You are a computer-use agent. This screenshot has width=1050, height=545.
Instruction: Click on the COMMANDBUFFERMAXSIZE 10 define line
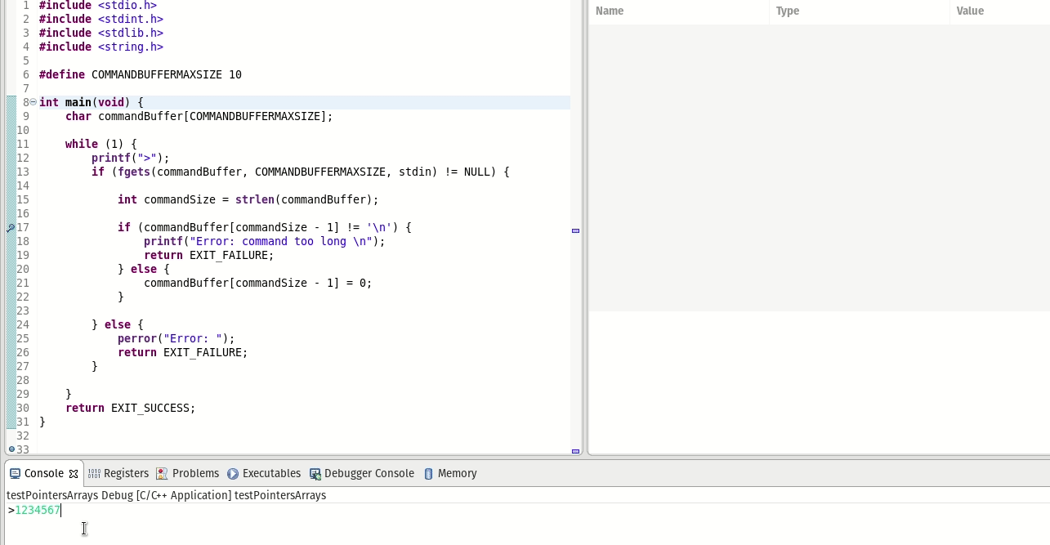141,74
